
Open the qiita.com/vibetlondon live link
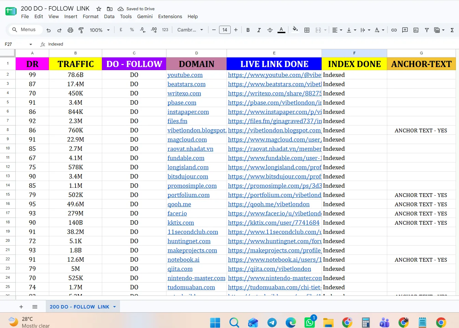[270, 269]
